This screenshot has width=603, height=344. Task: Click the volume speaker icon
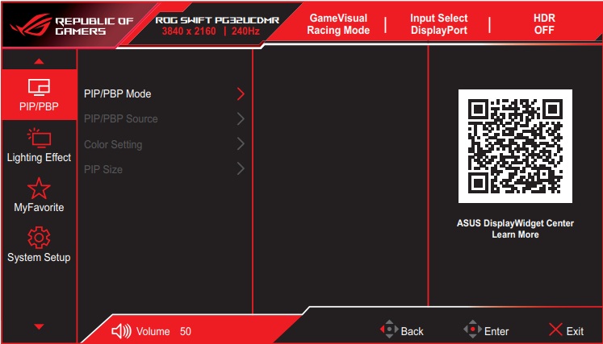pos(121,331)
